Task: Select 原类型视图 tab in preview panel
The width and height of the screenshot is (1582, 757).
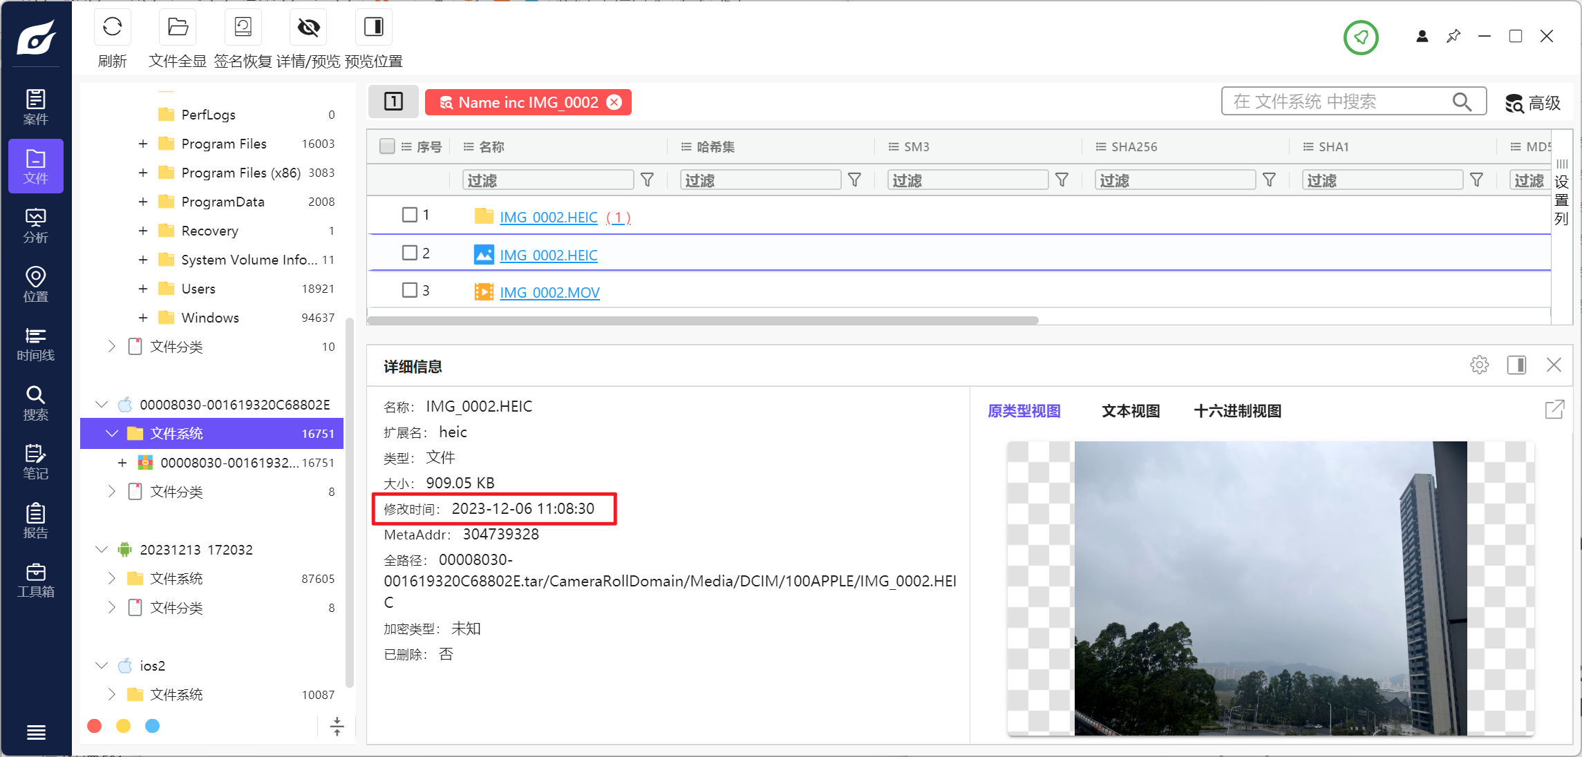Action: [x=1022, y=410]
